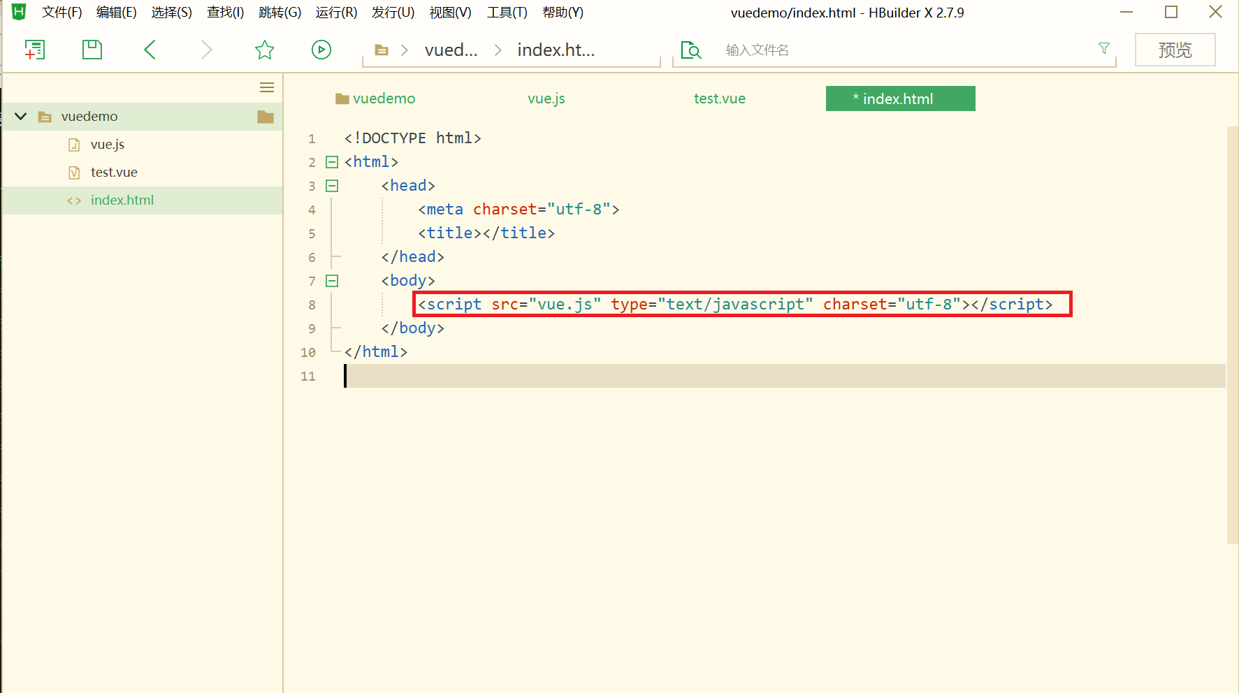Collapse the body section fold on line 7

(332, 280)
